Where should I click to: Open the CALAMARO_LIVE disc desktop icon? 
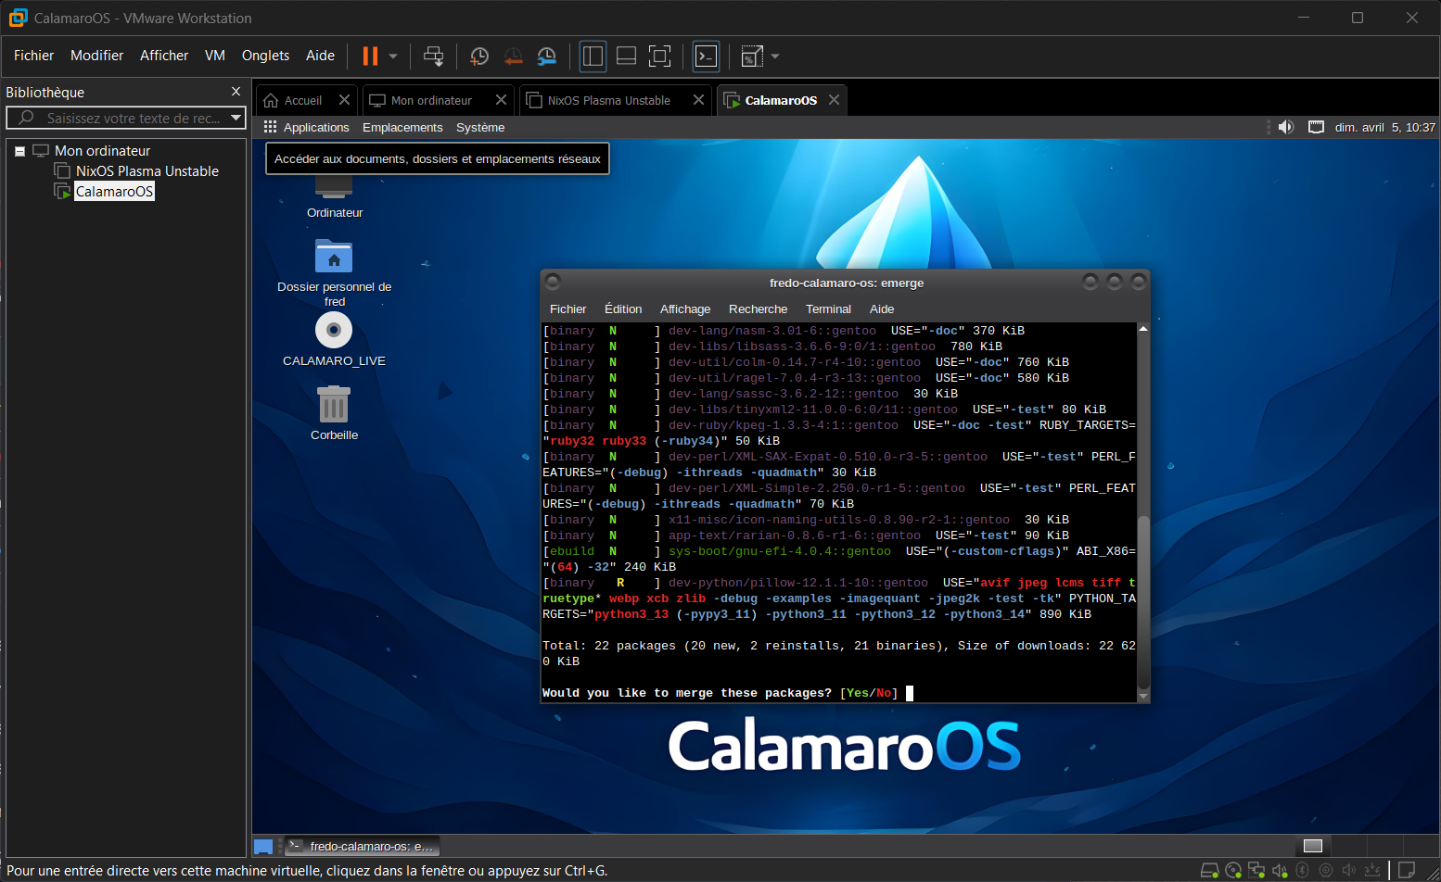334,331
